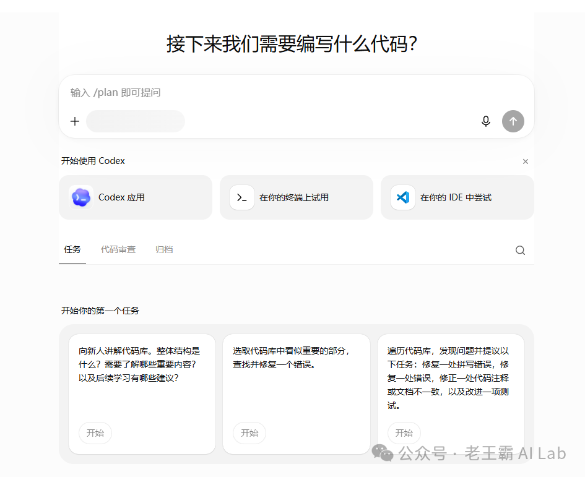Click the VS Code icon
Screen dimensions: 585x477
point(403,197)
